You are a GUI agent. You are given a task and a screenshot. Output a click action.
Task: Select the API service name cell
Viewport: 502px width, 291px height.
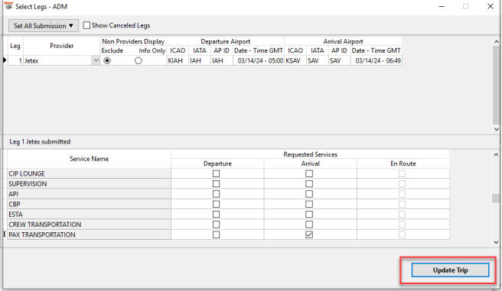(x=89, y=194)
